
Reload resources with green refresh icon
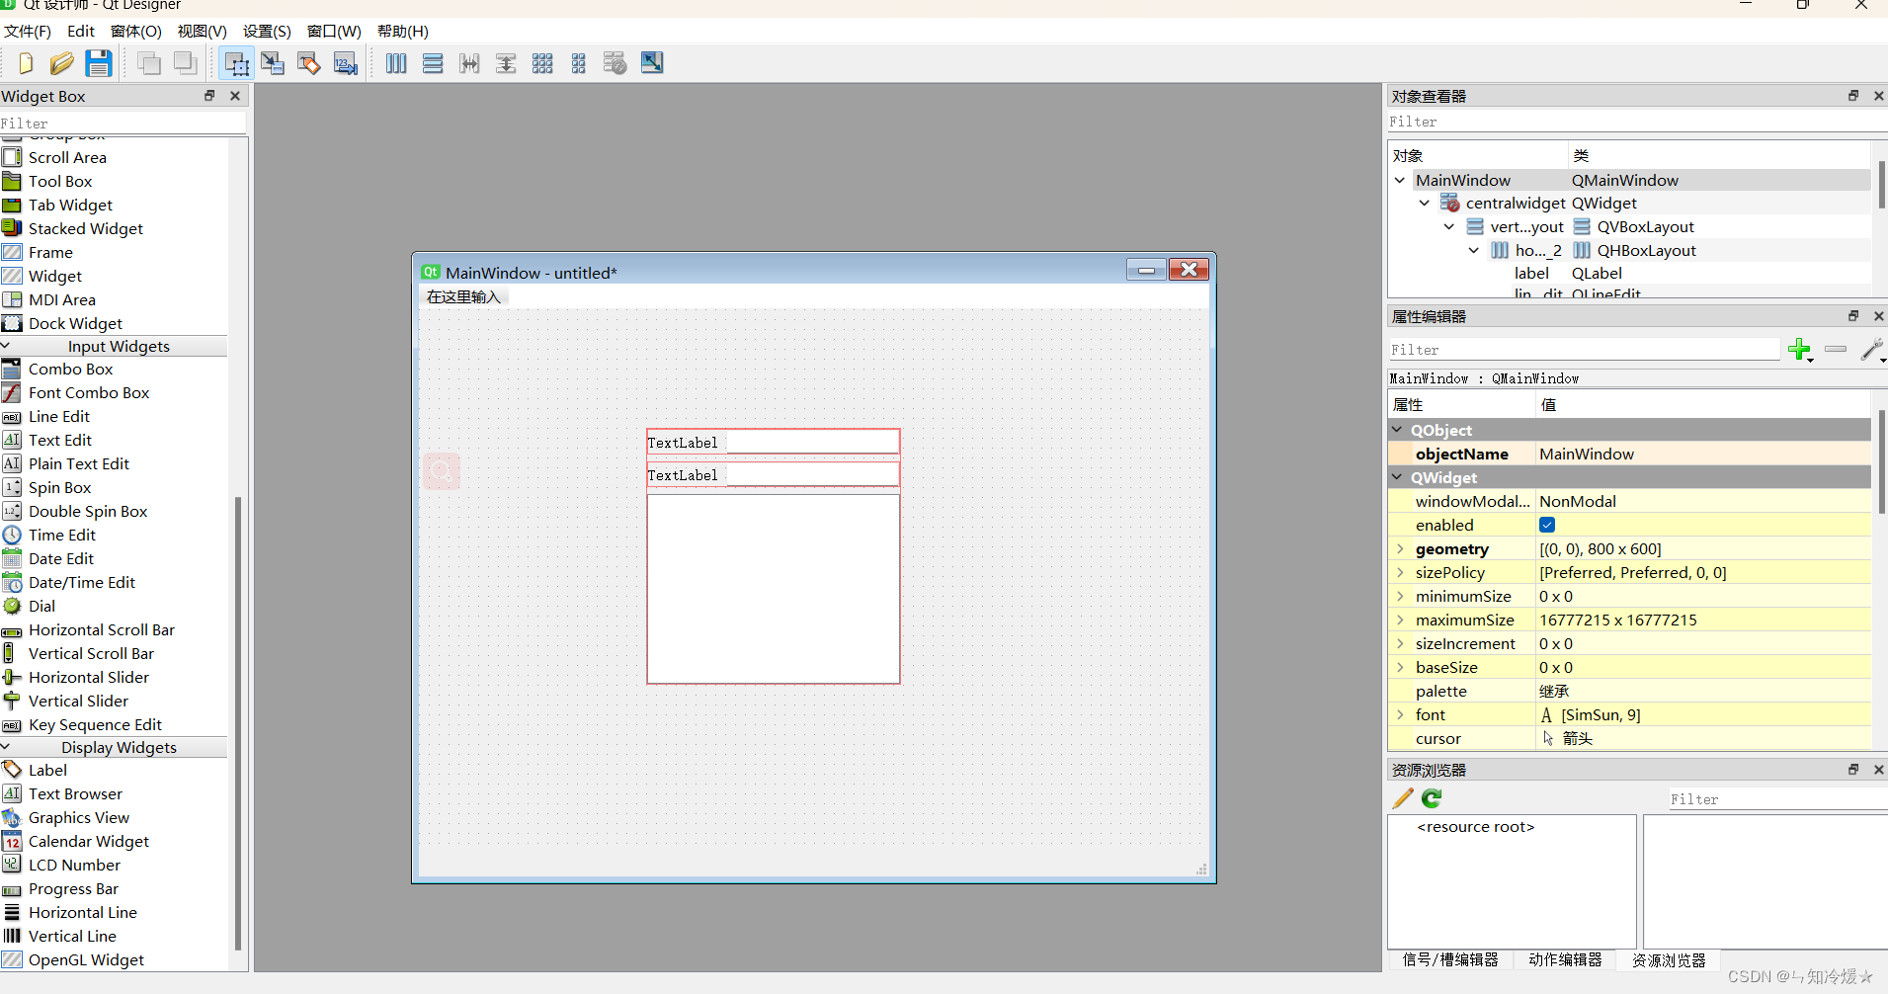(1432, 798)
